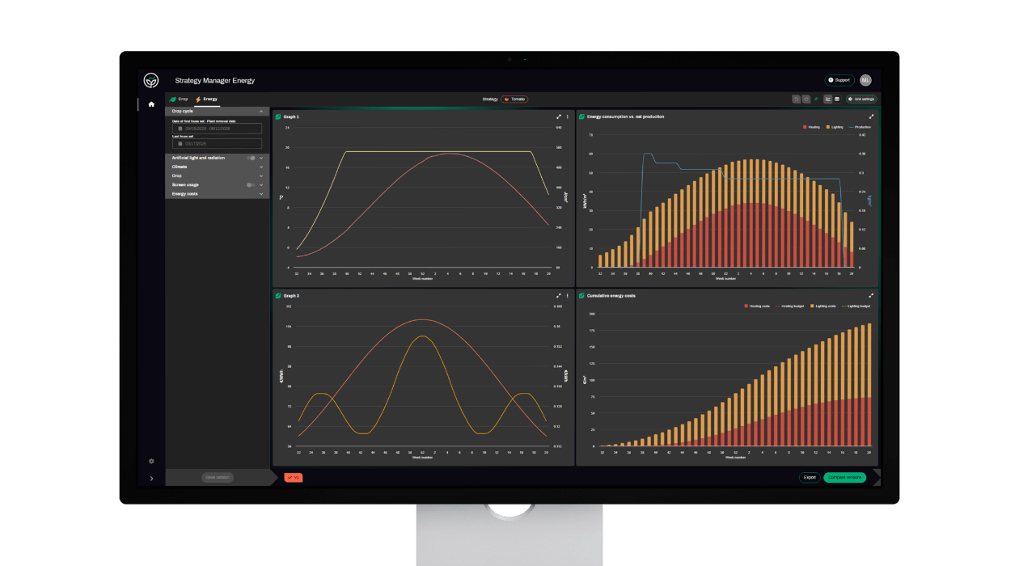Click the undo icon in toolbar
This screenshot has width=1019, height=566.
[x=796, y=99]
